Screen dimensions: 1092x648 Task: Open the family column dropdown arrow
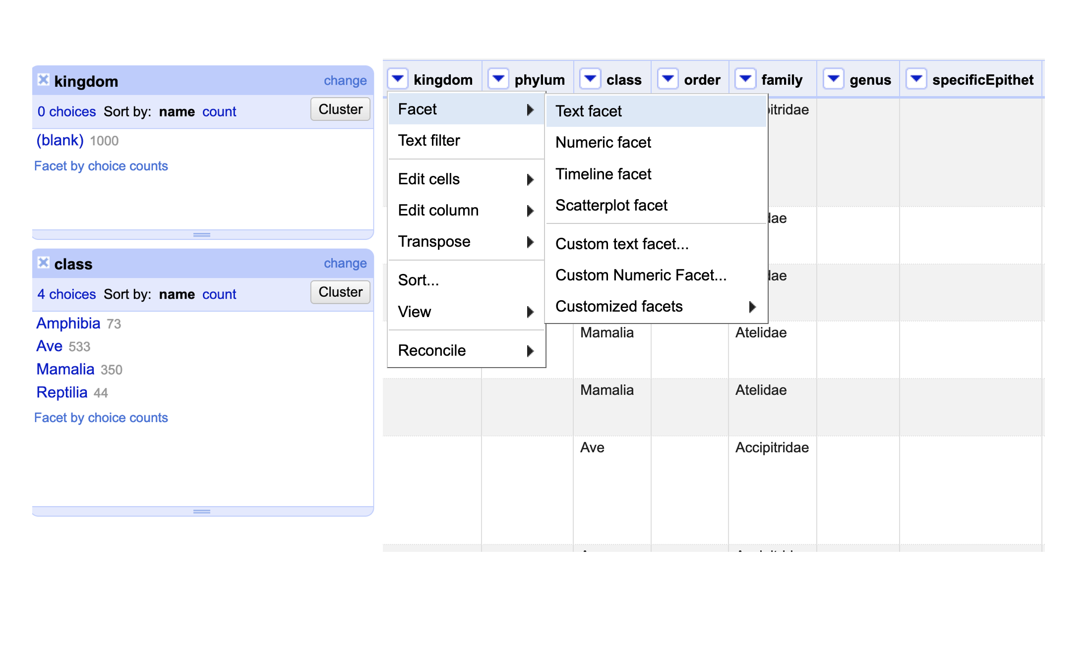tap(745, 79)
